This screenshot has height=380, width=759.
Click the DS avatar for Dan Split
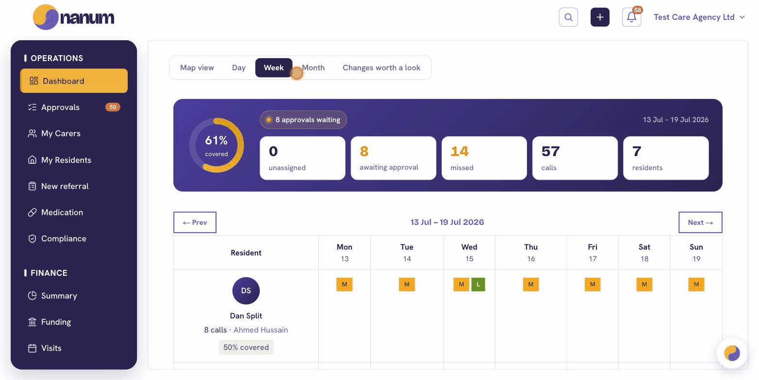246,291
